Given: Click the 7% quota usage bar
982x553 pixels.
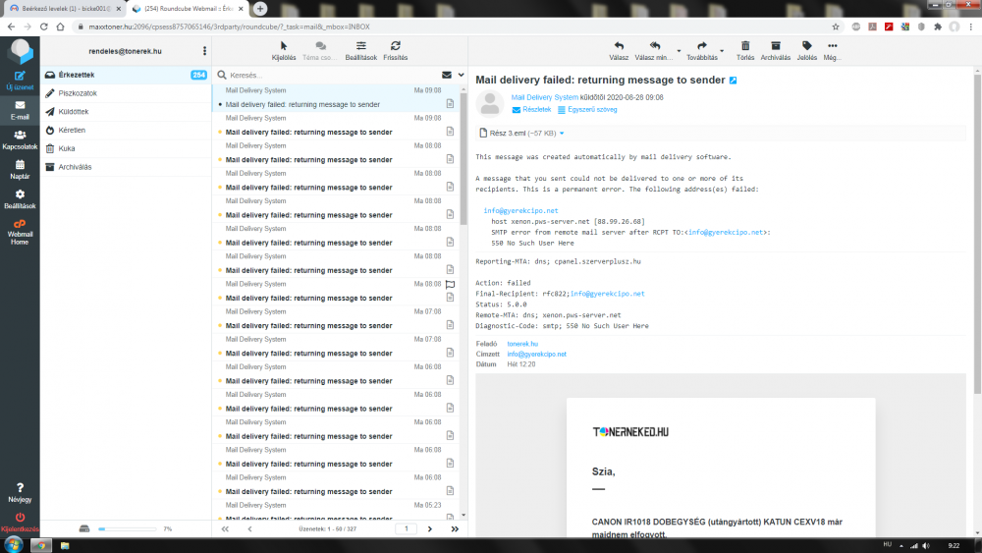Looking at the screenshot, I should click(127, 529).
